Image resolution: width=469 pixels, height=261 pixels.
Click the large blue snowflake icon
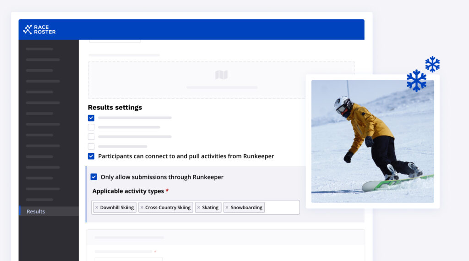416,81
